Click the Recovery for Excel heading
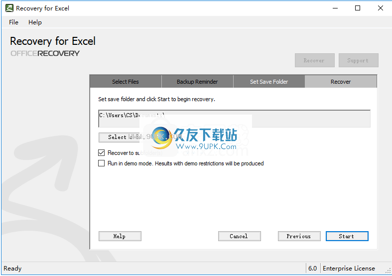Screen dimensions: 392x276 [x=53, y=41]
